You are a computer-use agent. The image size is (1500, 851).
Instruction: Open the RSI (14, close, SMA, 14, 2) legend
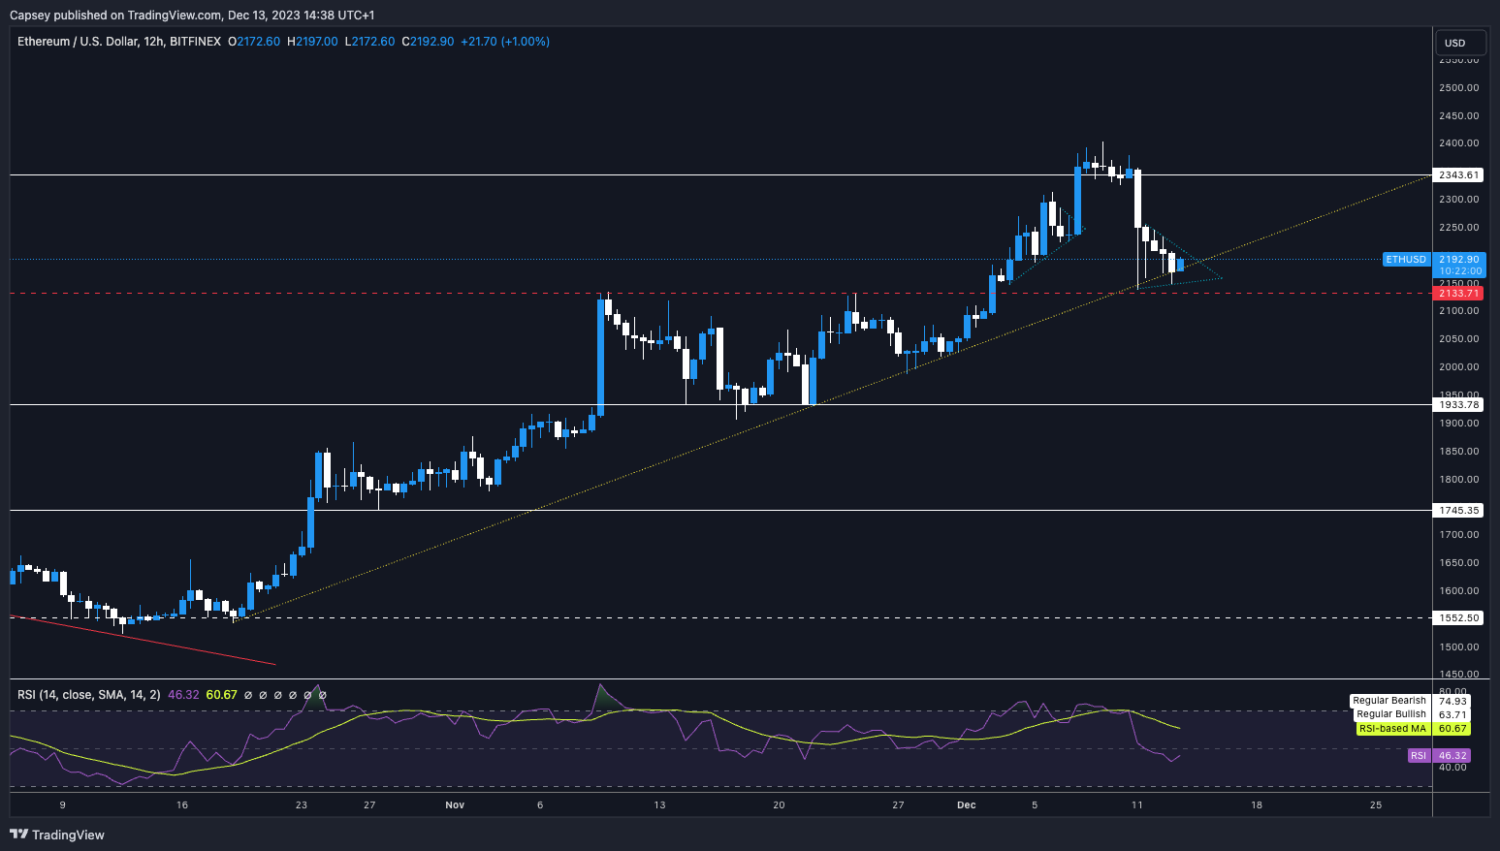pyautogui.click(x=89, y=695)
